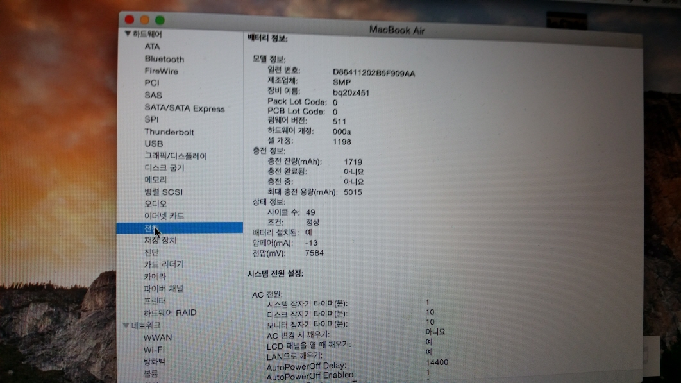
Task: Open WWAN under 네트워크
Action: (158, 337)
